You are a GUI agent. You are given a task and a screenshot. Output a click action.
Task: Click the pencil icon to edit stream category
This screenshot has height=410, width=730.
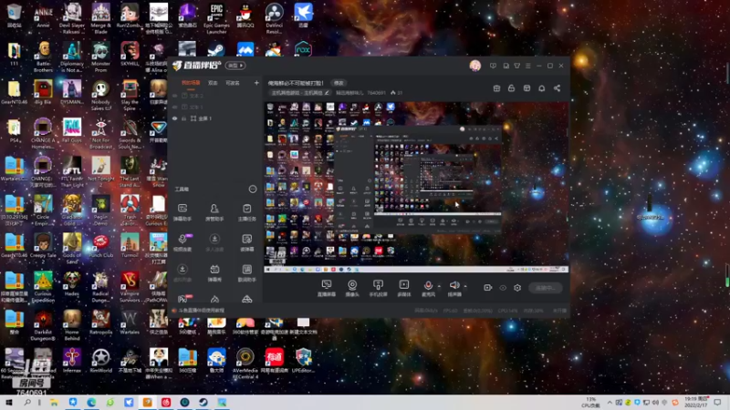coord(327,93)
